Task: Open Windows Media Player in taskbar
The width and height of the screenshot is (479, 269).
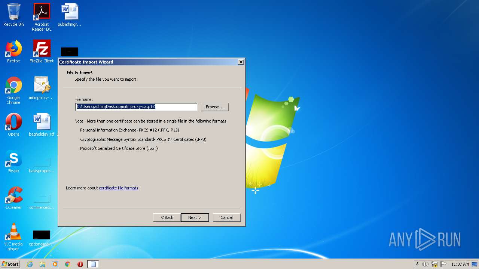Action: coord(55,264)
